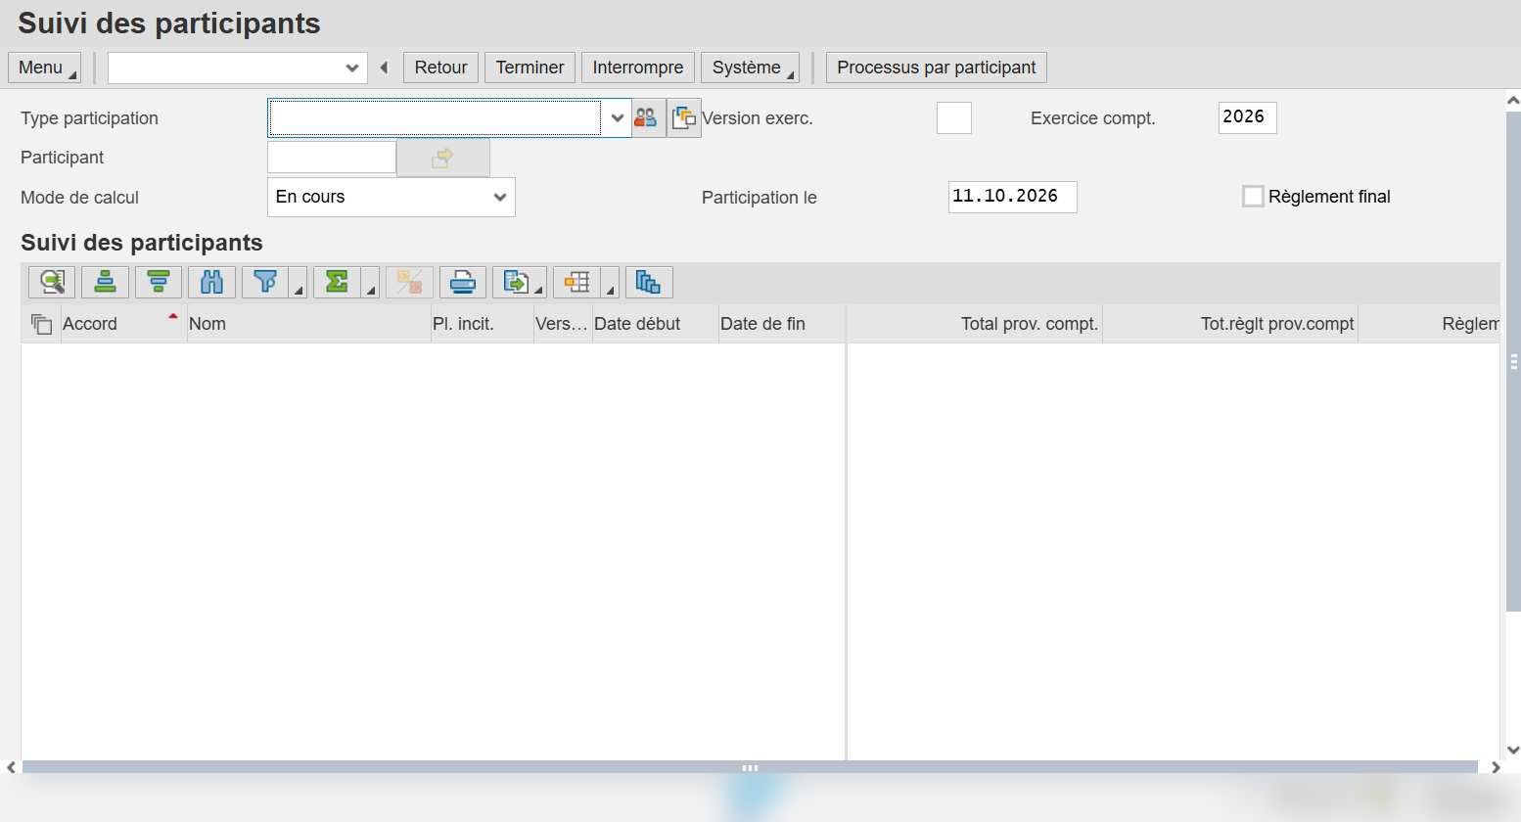This screenshot has width=1521, height=822.
Task: Open the Mode de calcul dropdown
Action: pyautogui.click(x=500, y=197)
